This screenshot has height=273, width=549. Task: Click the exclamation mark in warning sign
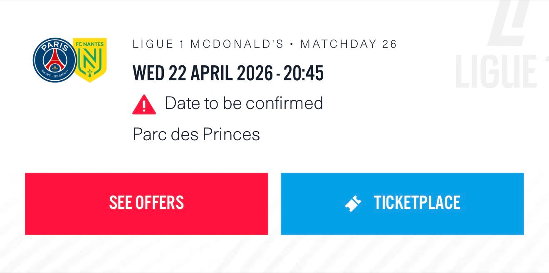144,106
